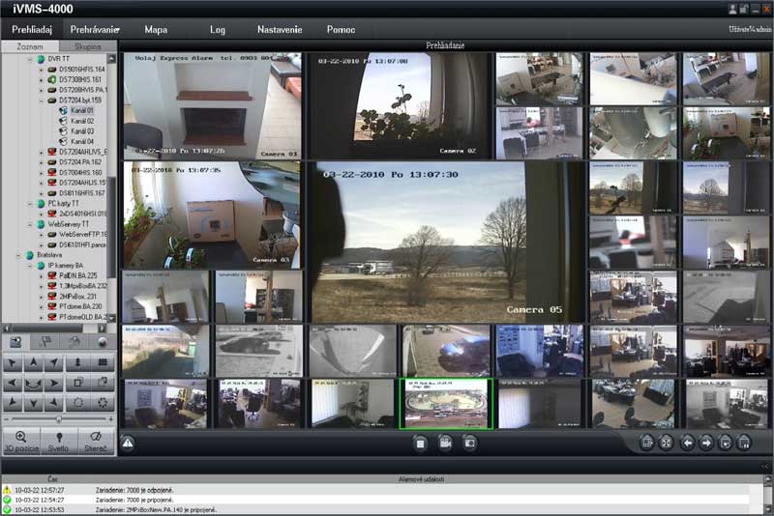Select Kanál 02 in device tree
This screenshot has width=774, height=516.
(x=82, y=121)
